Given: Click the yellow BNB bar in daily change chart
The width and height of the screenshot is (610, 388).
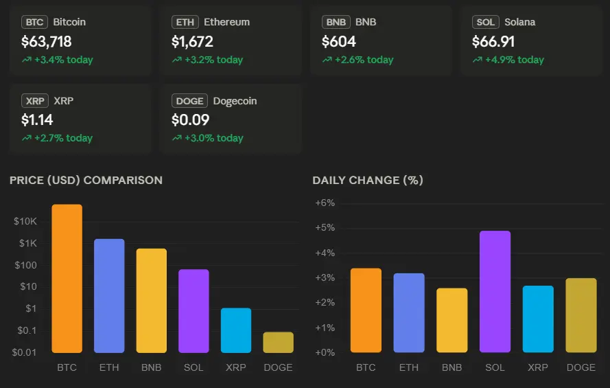Looking at the screenshot, I should point(452,320).
